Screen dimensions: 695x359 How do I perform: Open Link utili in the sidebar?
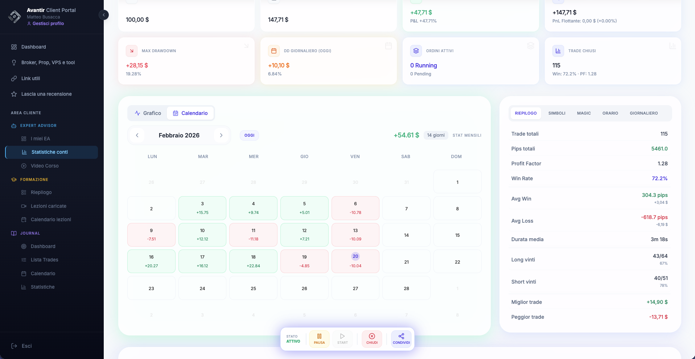click(x=30, y=78)
